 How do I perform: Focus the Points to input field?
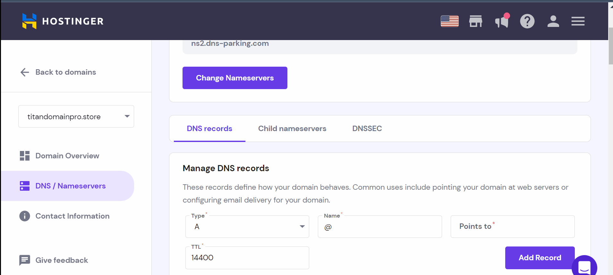tap(512, 227)
